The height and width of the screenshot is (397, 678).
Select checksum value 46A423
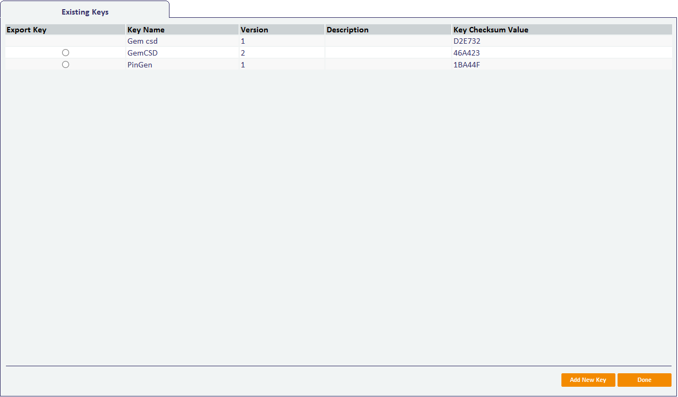[x=466, y=53]
